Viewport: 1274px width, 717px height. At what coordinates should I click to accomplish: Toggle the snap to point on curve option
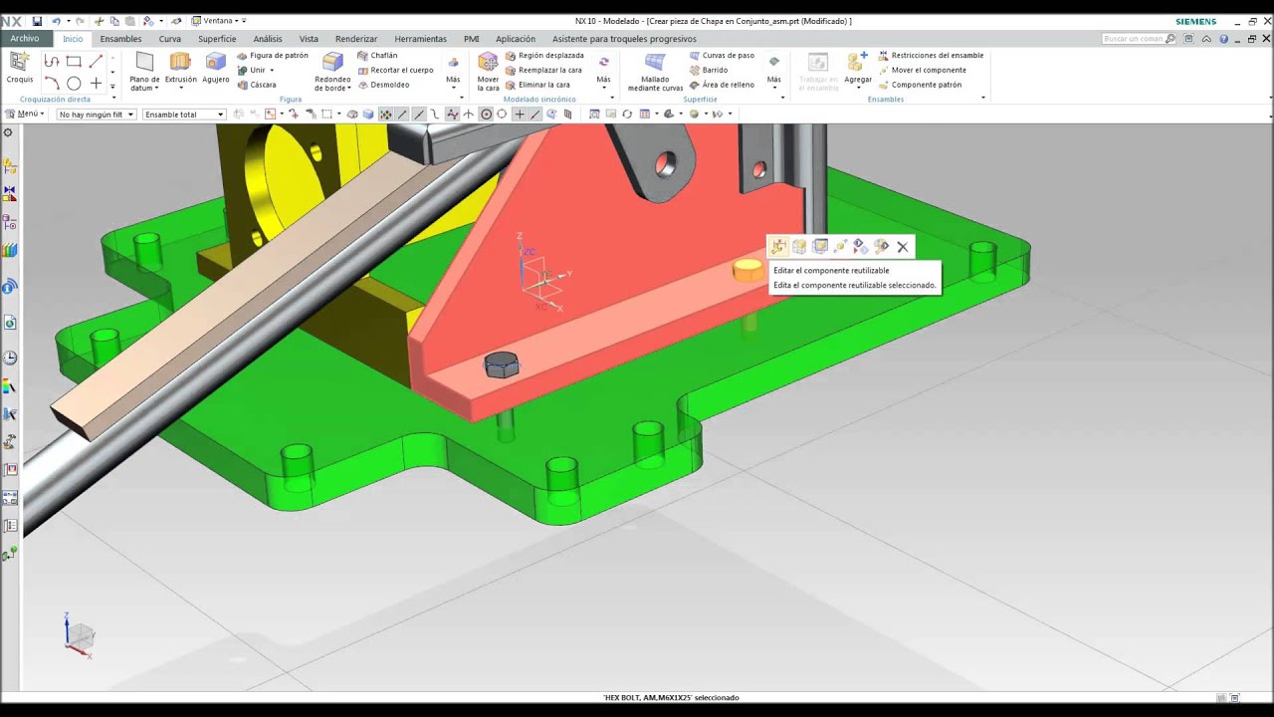tap(535, 115)
